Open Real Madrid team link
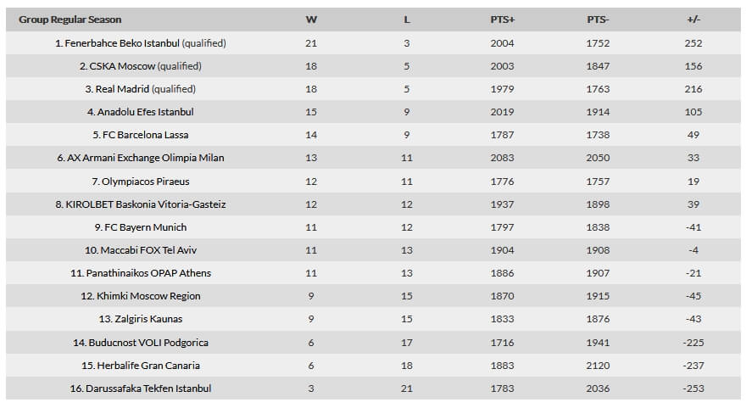The width and height of the screenshot is (746, 408). 122,88
